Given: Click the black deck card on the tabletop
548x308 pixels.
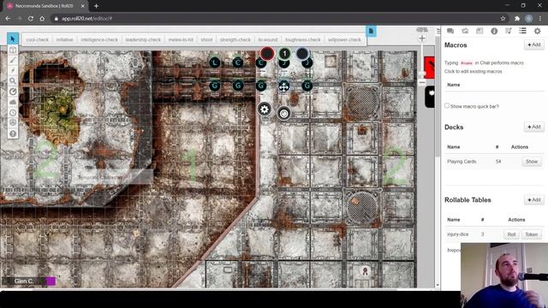Looking at the screenshot, I should (430, 97).
